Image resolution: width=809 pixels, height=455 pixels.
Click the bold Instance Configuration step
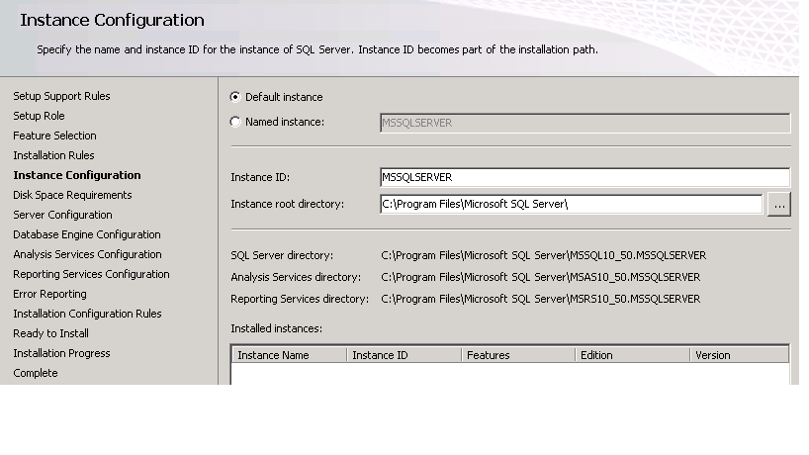point(77,175)
